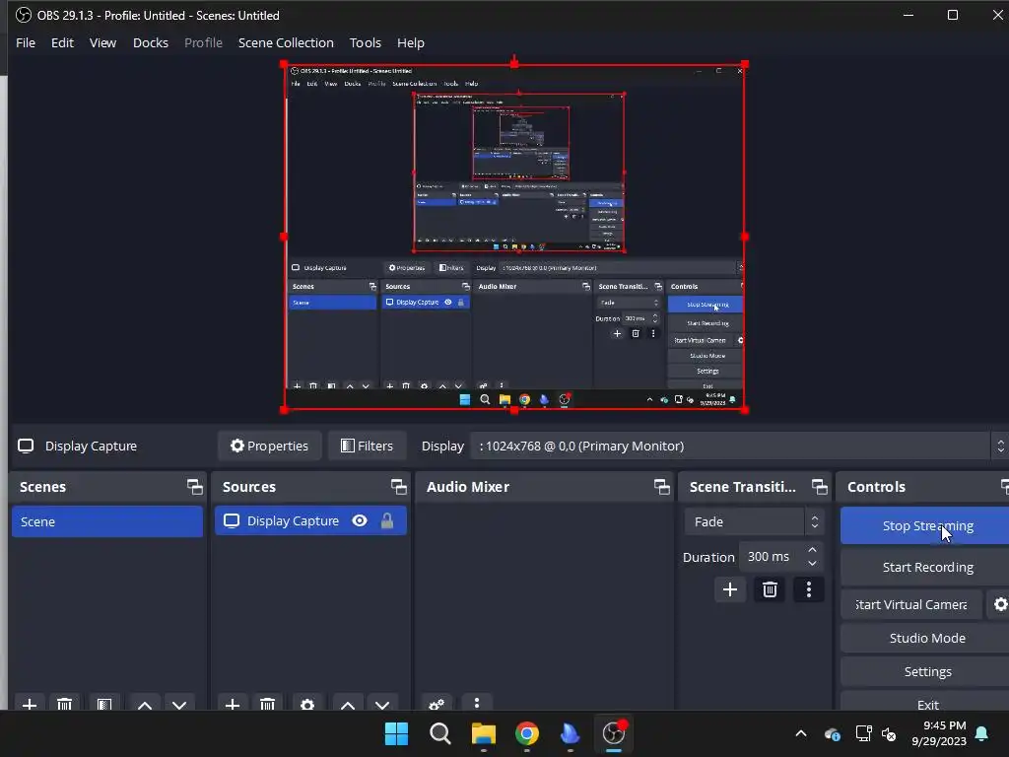This screenshot has height=757, width=1009.
Task: Open clock showing 9:45 PM
Action: click(x=939, y=733)
